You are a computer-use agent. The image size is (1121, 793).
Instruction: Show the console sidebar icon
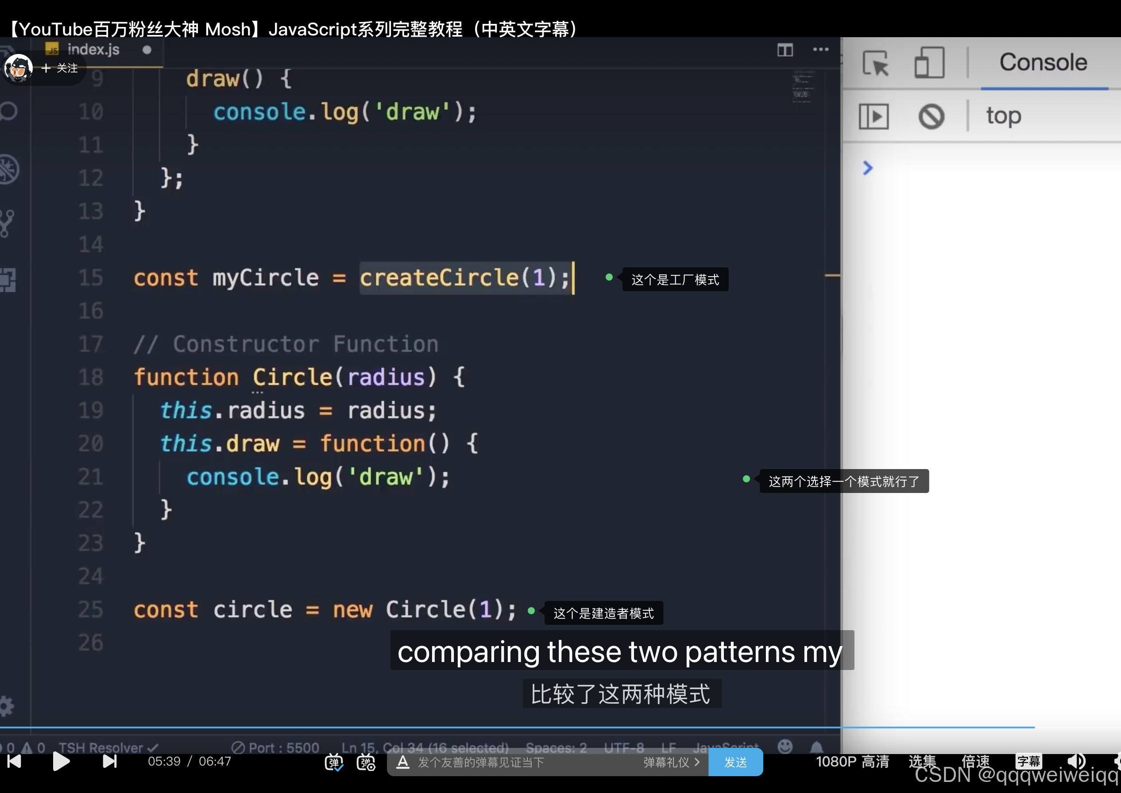pyautogui.click(x=874, y=117)
